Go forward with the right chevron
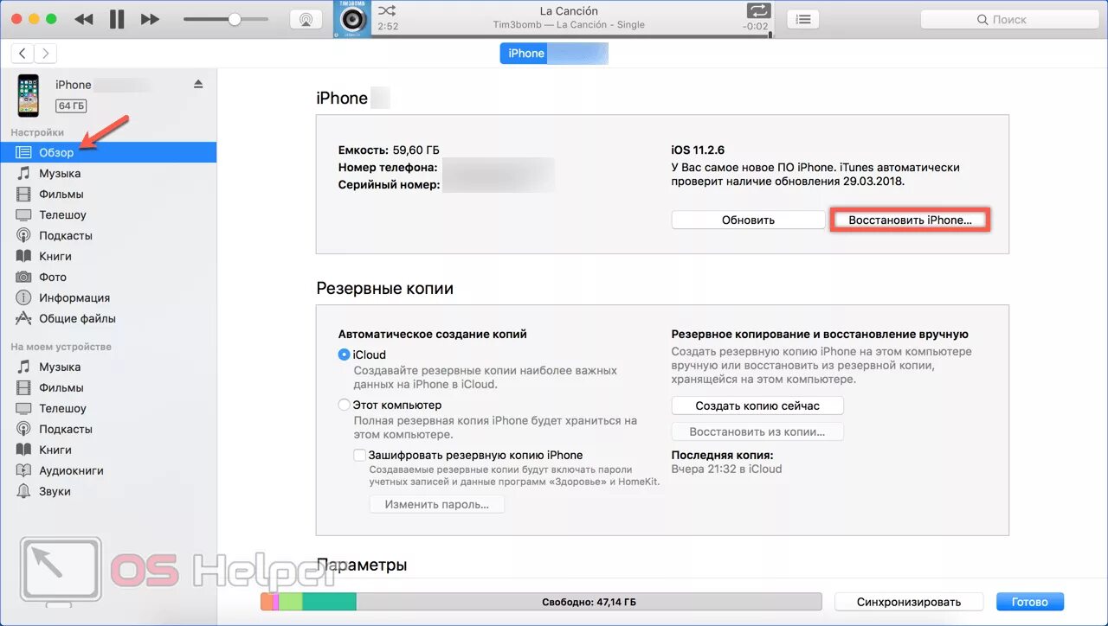 tap(45, 54)
